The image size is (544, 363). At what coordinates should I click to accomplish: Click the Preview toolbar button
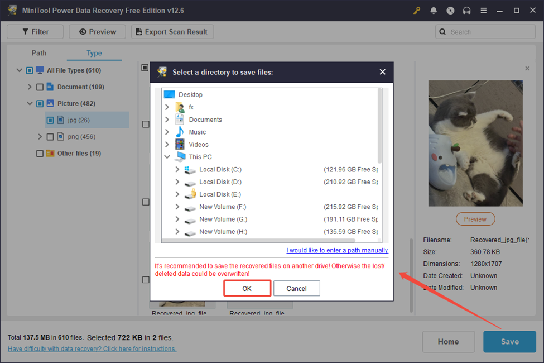pos(98,32)
